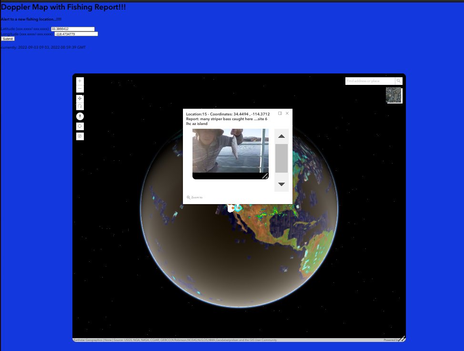This screenshot has width=464, height=351.
Task: Close the Location 15 popup
Action: (287, 114)
